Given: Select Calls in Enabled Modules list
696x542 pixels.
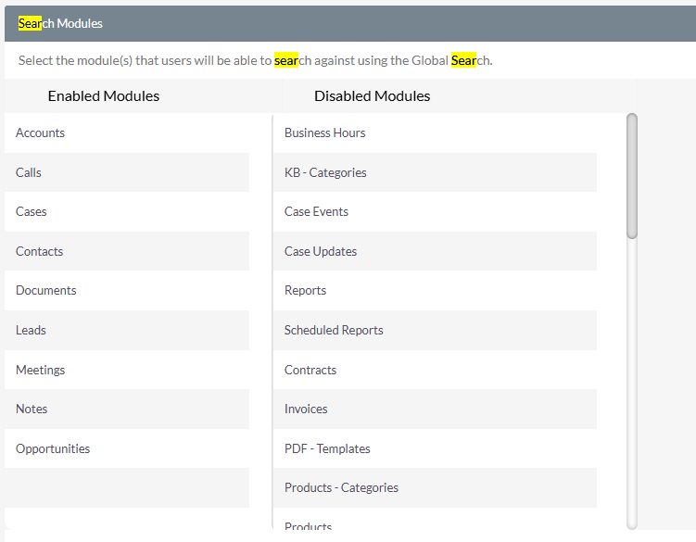Looking at the screenshot, I should [127, 172].
